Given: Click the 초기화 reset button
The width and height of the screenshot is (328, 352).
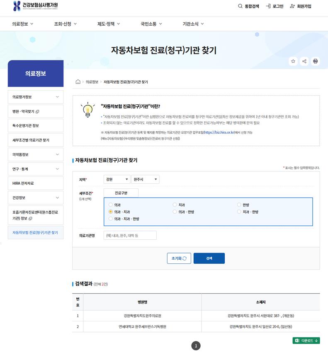Looking at the screenshot, I should pos(179,258).
